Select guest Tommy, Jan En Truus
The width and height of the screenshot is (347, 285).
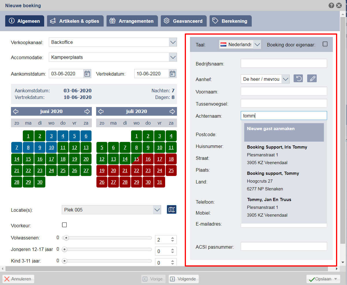(x=284, y=207)
